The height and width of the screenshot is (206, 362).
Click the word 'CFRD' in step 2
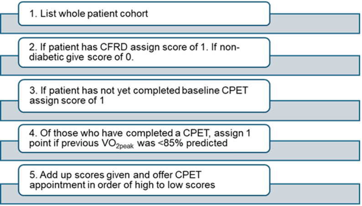(114, 47)
